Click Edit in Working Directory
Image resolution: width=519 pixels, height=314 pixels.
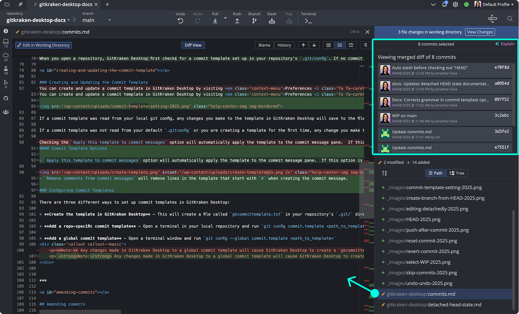point(43,45)
